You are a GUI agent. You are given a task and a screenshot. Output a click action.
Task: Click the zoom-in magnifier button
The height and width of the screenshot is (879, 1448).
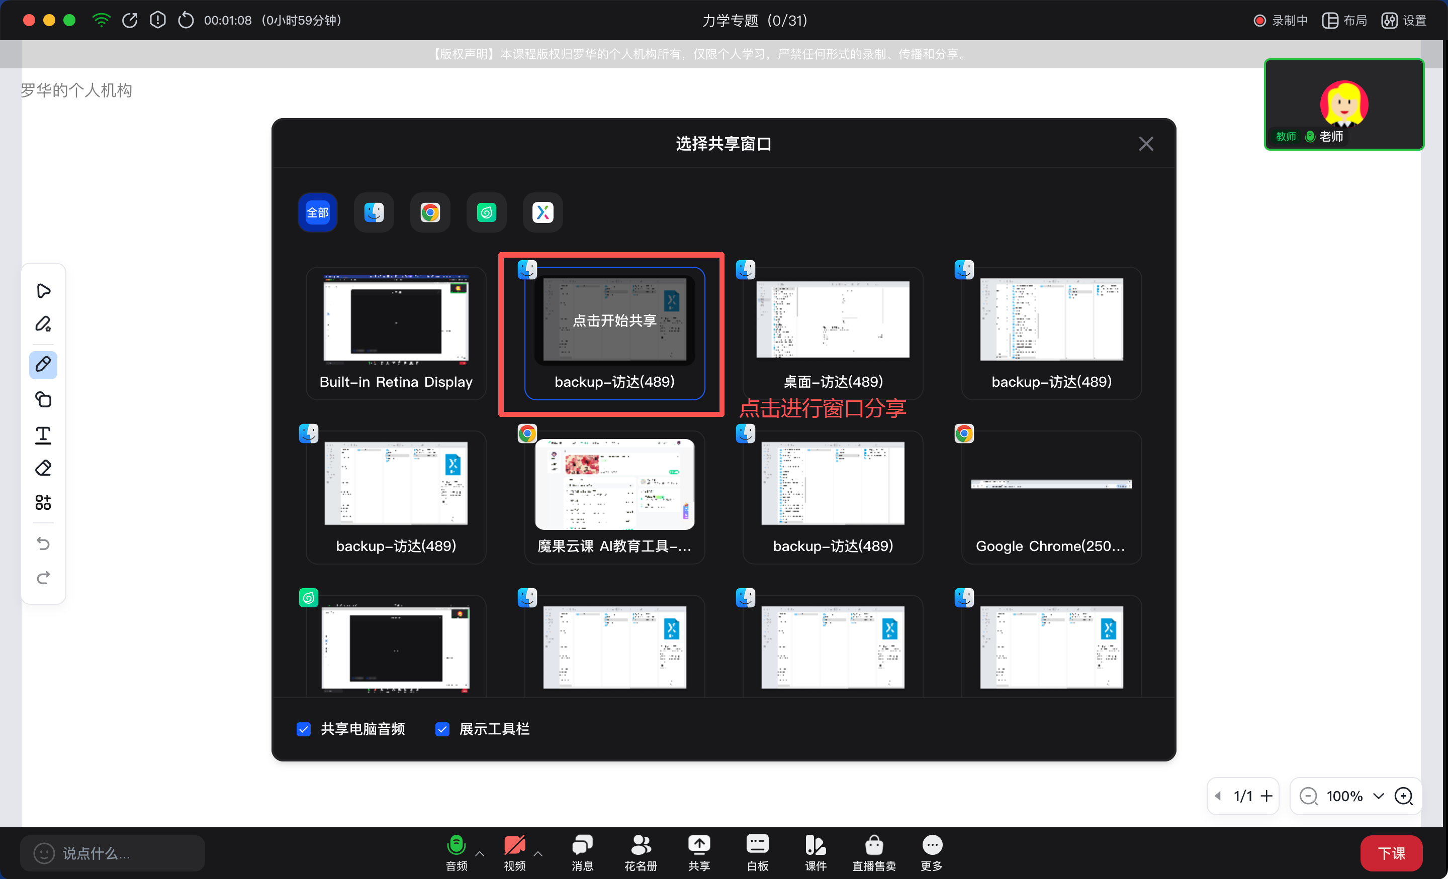(1404, 796)
